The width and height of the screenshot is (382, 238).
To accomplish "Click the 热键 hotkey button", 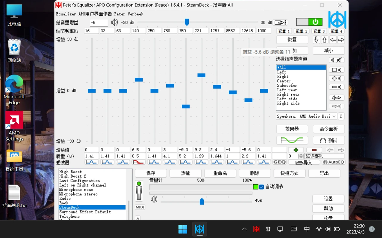I will [x=186, y=173].
